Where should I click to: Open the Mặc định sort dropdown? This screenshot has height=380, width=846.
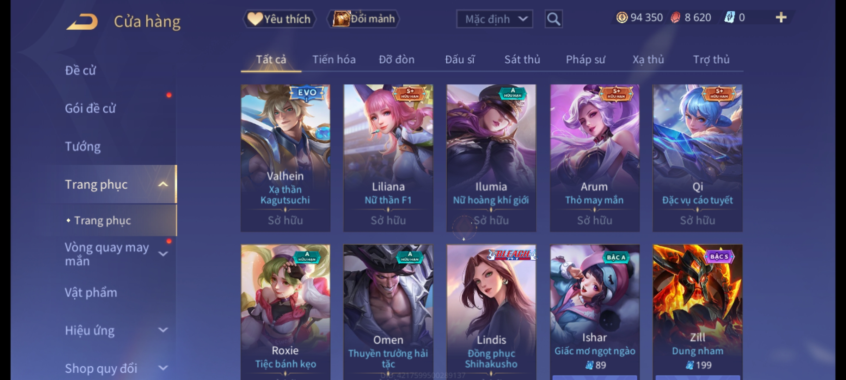pos(494,19)
